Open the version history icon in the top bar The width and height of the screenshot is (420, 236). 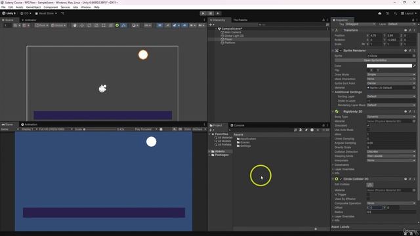(x=387, y=13)
